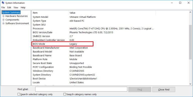Open the Help menu

tap(23, 8)
